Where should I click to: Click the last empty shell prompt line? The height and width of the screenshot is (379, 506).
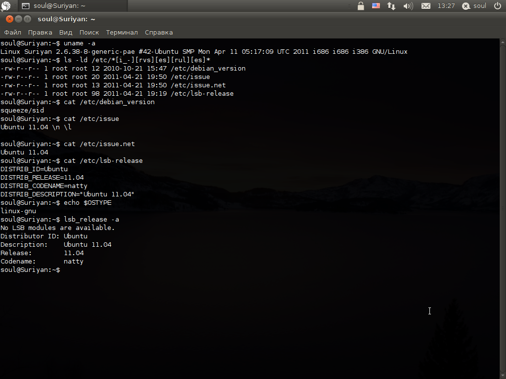coord(30,270)
